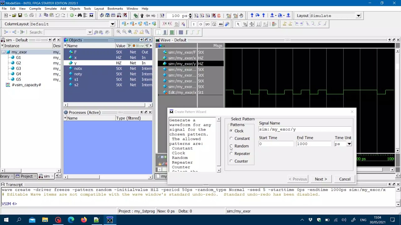This screenshot has width=401, height=225.
Task: Click the Step Into blue arrow icon
Action: click(252, 16)
